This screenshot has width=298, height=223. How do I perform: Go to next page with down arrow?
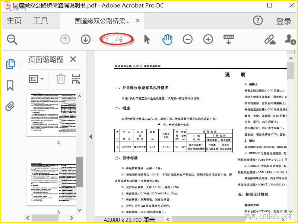click(86, 40)
